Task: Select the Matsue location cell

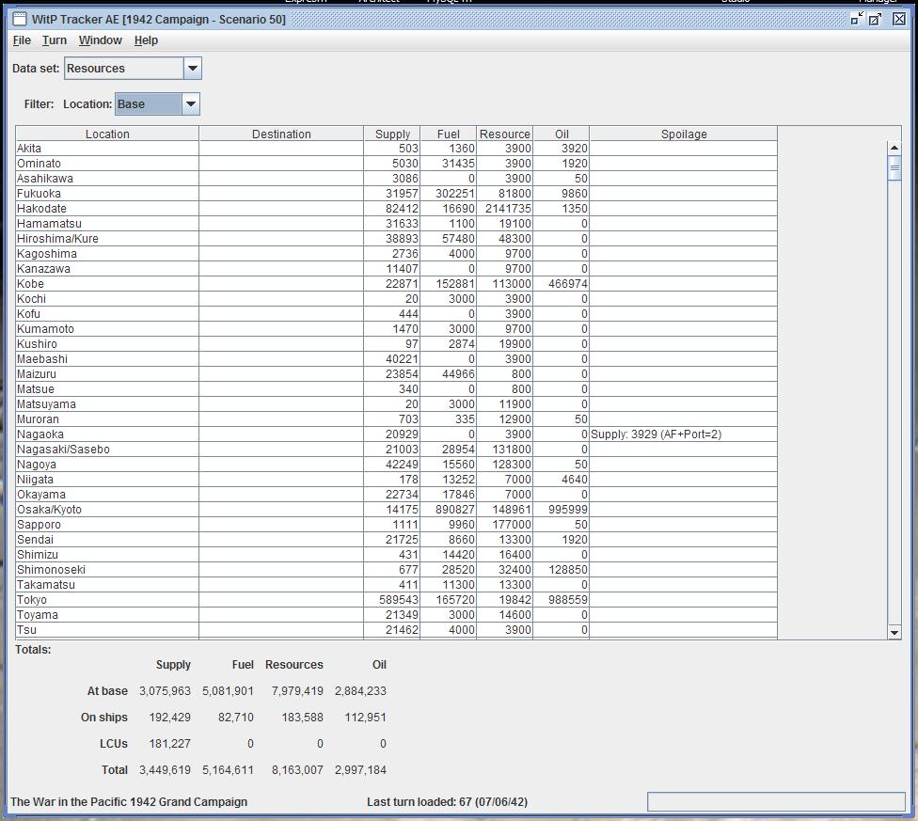Action: [x=107, y=389]
